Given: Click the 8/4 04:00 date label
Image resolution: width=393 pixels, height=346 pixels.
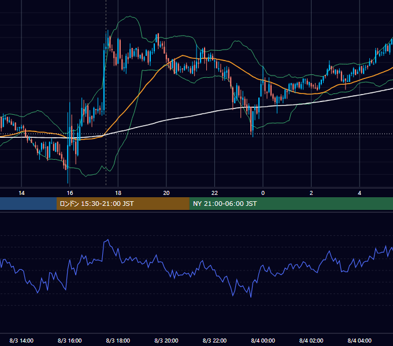Looking at the screenshot, I should tap(359, 340).
